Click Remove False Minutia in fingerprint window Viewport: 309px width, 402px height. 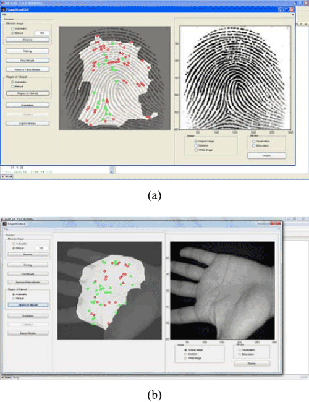tap(27, 69)
